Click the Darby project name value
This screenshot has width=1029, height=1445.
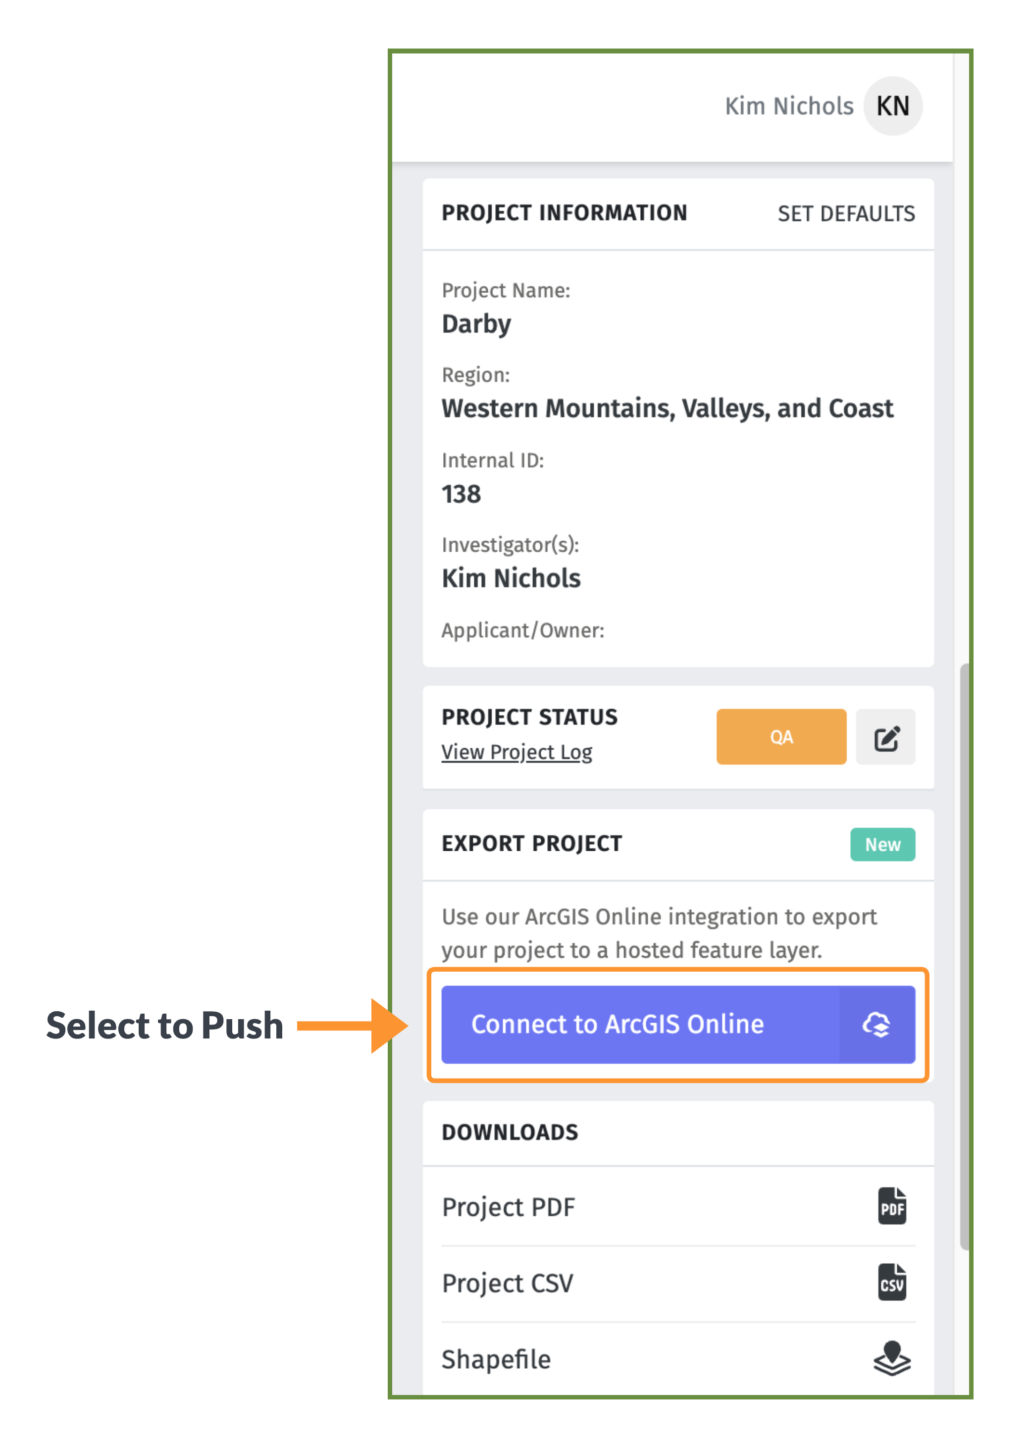476,324
